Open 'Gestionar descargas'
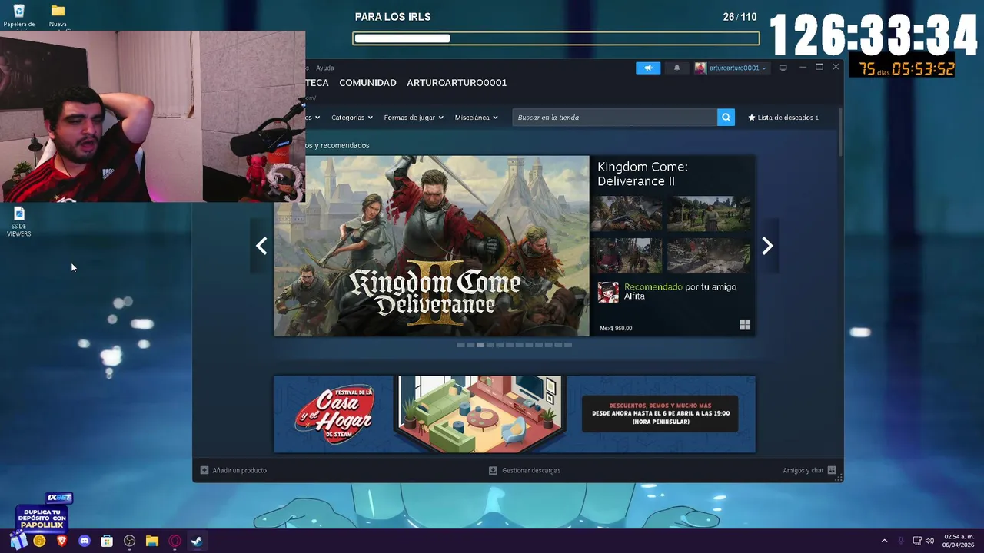 [524, 470]
